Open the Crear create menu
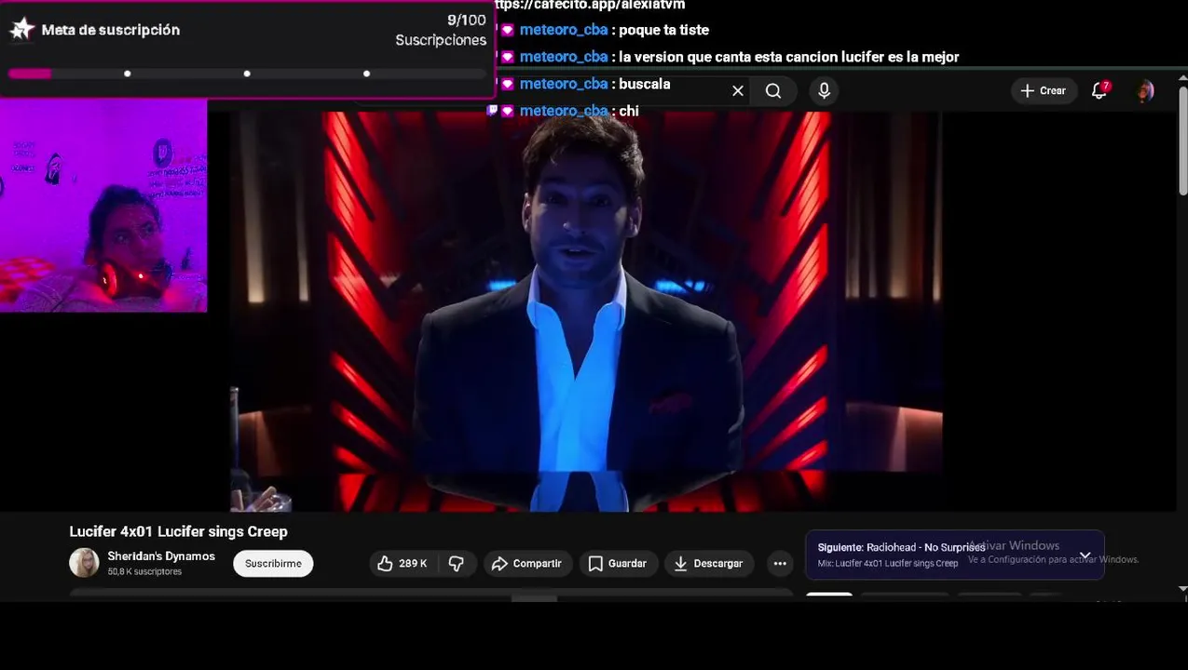The width and height of the screenshot is (1188, 670). 1043,90
